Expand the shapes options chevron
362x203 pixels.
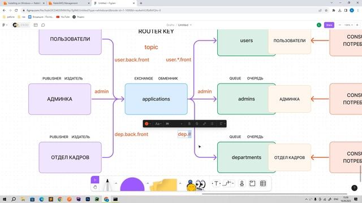tap(148, 183)
